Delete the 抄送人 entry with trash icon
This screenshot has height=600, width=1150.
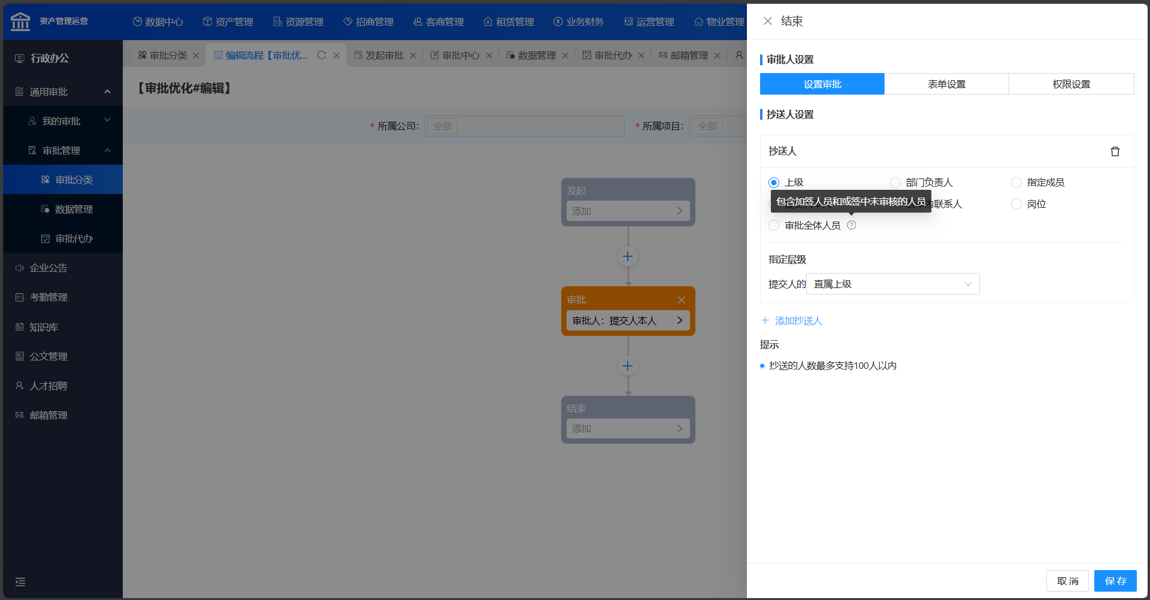point(1115,151)
